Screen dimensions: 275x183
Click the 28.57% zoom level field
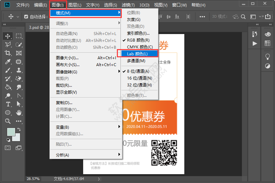click(33, 179)
